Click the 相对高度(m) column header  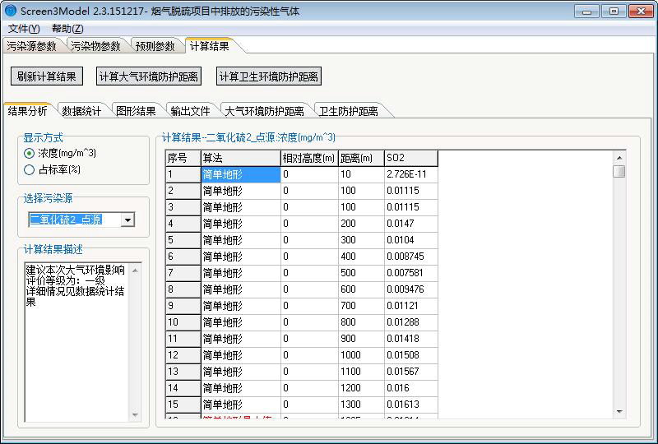pos(309,158)
